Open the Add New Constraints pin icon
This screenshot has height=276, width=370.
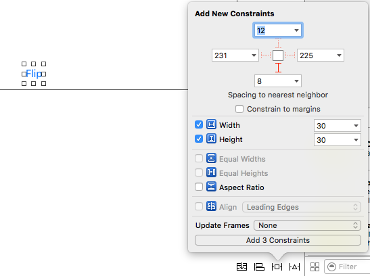coord(277,267)
